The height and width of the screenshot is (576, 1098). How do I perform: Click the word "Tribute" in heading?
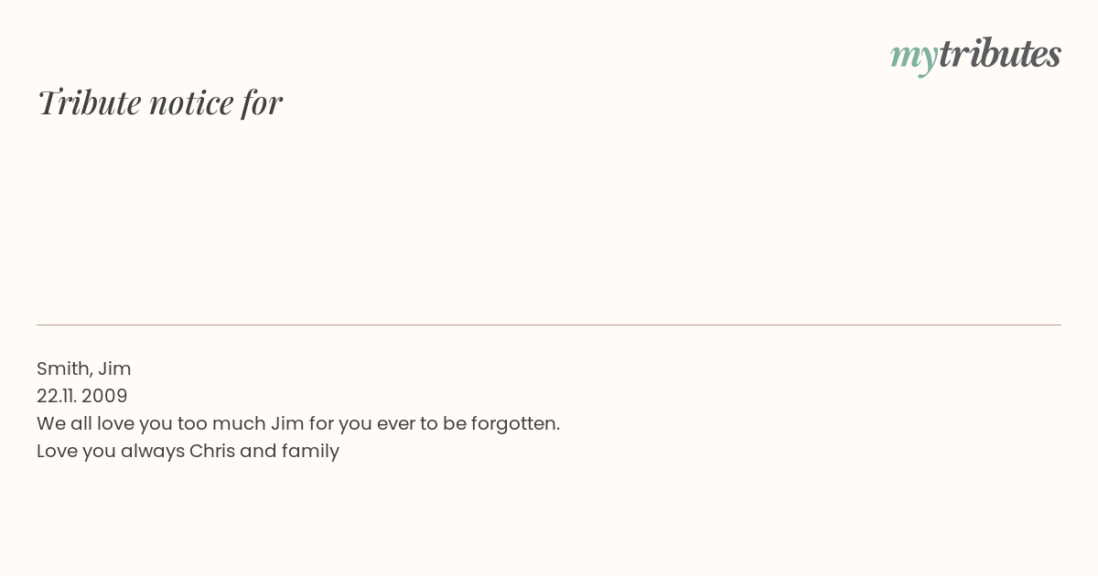click(89, 102)
